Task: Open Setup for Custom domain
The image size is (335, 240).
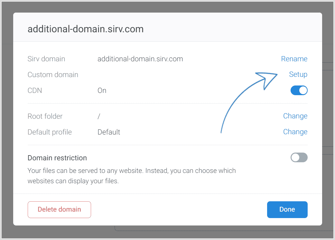Action: (x=298, y=74)
